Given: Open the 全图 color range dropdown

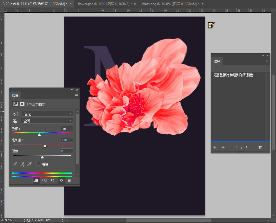Looking at the screenshot, I should click(x=47, y=121).
